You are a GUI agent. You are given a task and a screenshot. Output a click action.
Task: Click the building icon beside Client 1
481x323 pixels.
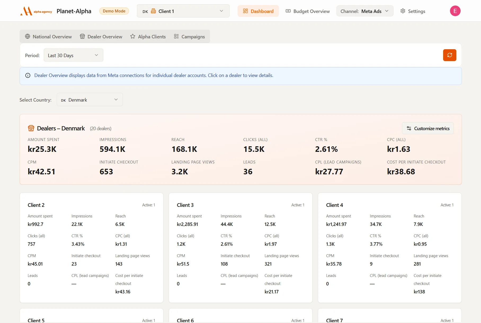(x=153, y=11)
